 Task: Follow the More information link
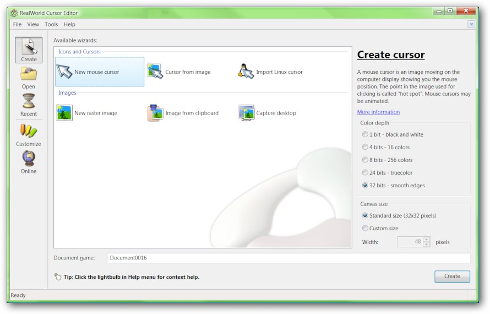click(x=378, y=112)
